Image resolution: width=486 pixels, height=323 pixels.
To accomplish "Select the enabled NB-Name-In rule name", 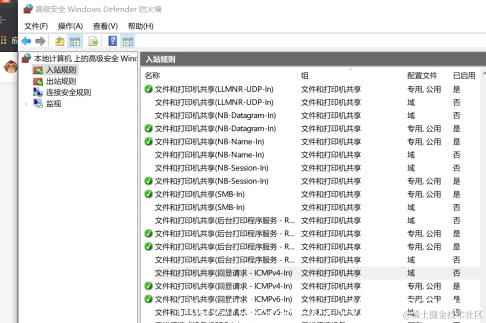I will coord(209,141).
